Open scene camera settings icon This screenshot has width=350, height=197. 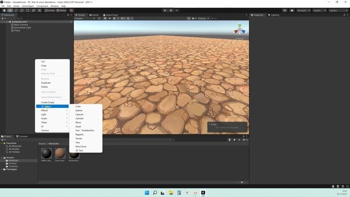point(194,19)
